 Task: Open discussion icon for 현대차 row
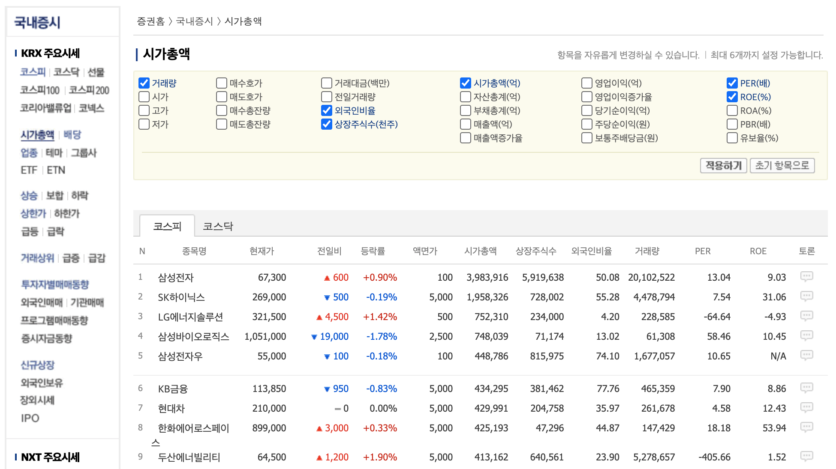[x=806, y=407]
